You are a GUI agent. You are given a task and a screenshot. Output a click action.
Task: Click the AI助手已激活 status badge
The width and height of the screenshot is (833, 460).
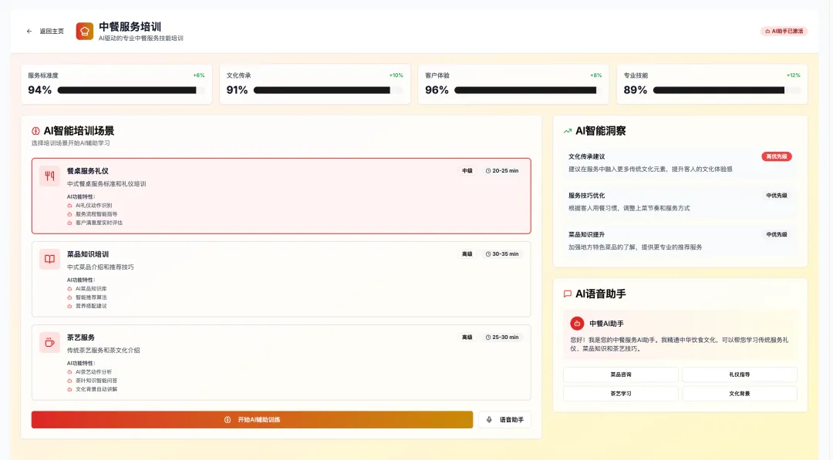[x=784, y=32]
